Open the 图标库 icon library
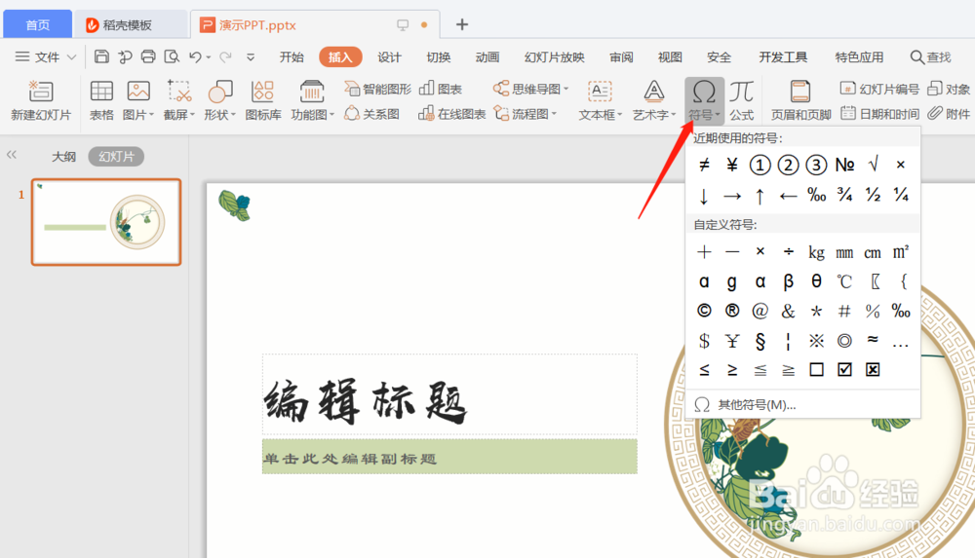Image resolution: width=975 pixels, height=558 pixels. pos(262,92)
